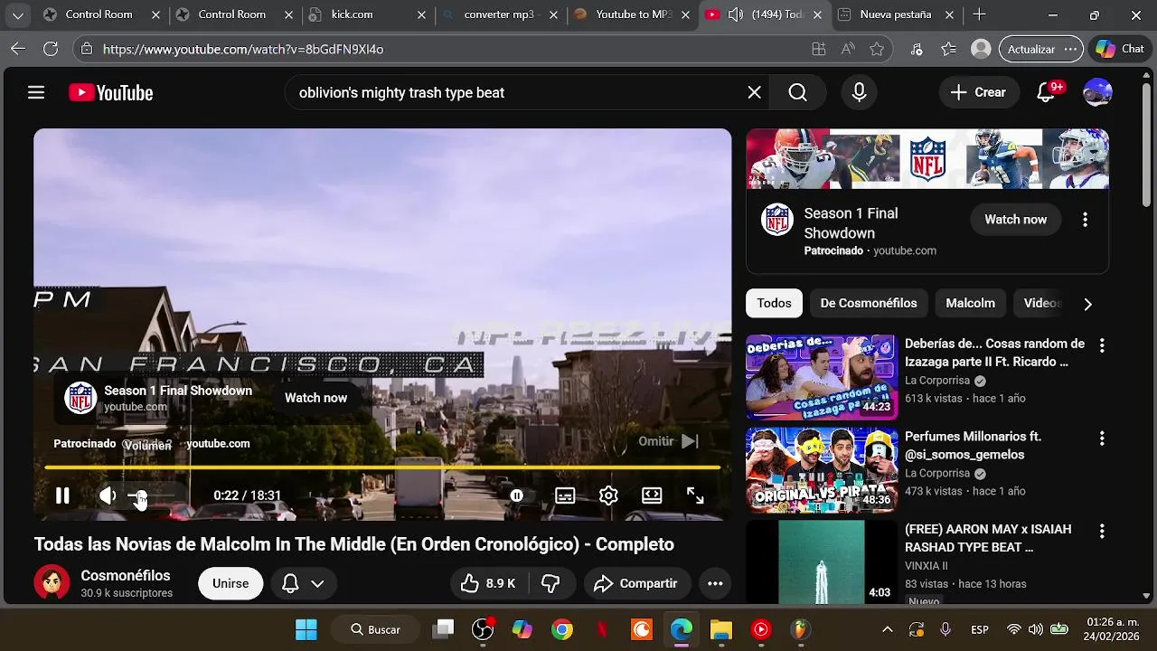
Task: Show next category chips with arrow
Action: coord(1087,304)
